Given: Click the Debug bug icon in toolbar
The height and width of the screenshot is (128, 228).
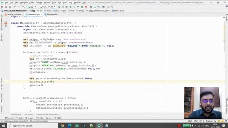Looking at the screenshot, I should 71,7.
